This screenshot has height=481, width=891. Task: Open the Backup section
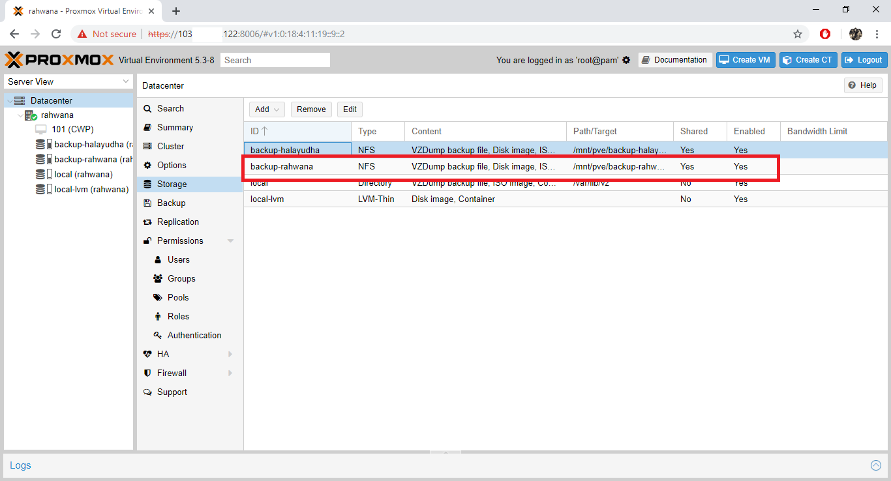(190, 203)
